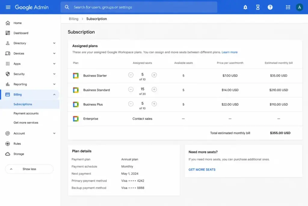Expand the Account section chevron

pos(54,133)
